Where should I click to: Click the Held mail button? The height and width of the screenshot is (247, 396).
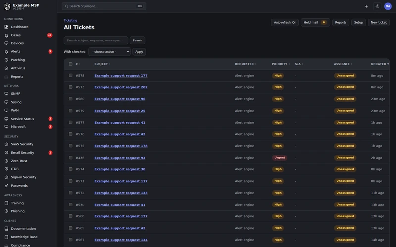click(x=315, y=22)
